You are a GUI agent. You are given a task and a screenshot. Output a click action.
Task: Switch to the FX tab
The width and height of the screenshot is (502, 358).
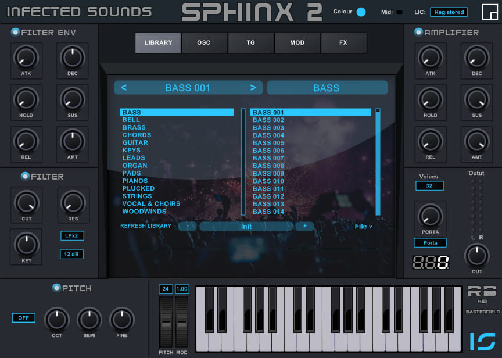pyautogui.click(x=343, y=42)
